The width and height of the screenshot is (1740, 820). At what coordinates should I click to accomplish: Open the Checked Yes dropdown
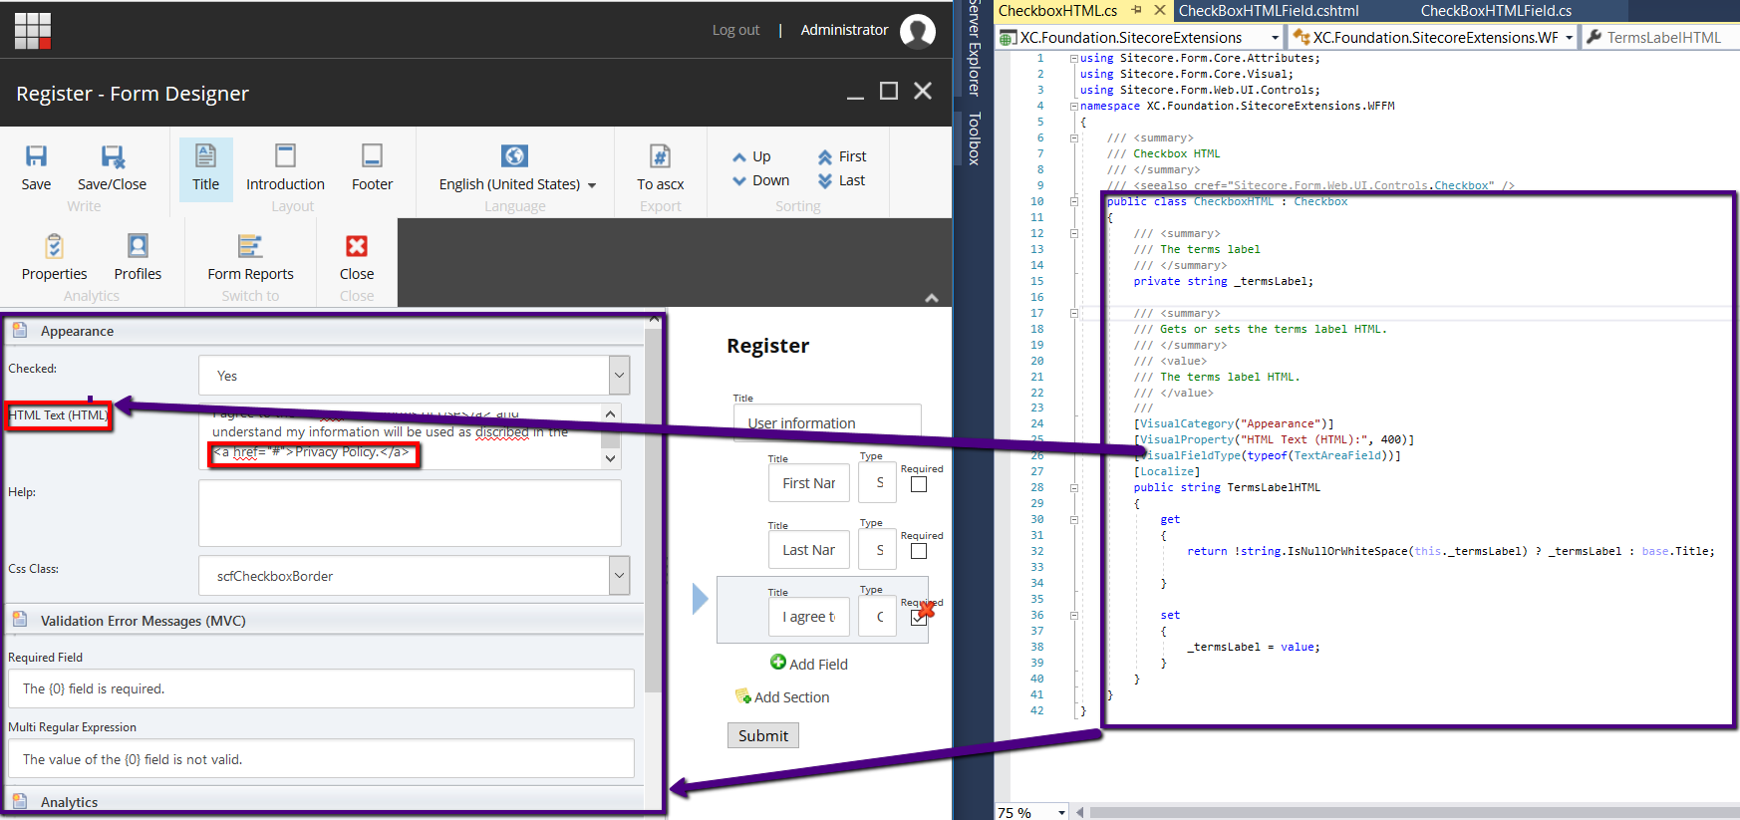click(x=619, y=376)
